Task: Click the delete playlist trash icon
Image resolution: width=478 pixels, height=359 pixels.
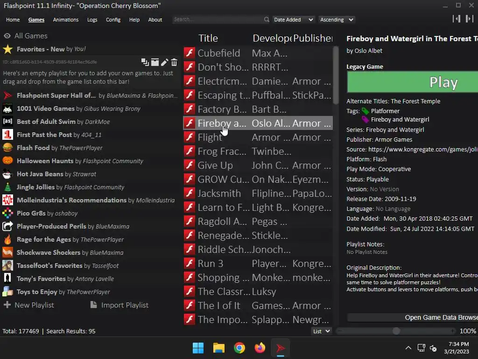Action: click(x=174, y=62)
